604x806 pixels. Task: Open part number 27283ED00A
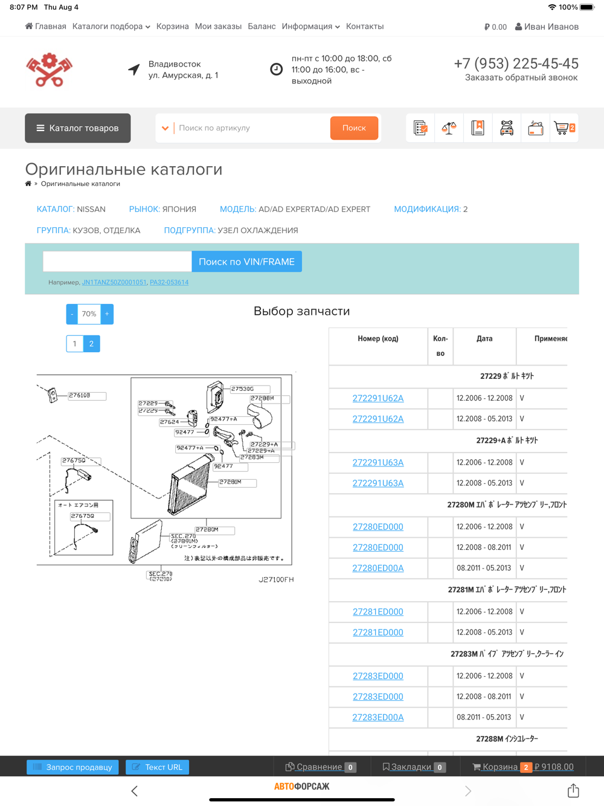pyautogui.click(x=378, y=717)
